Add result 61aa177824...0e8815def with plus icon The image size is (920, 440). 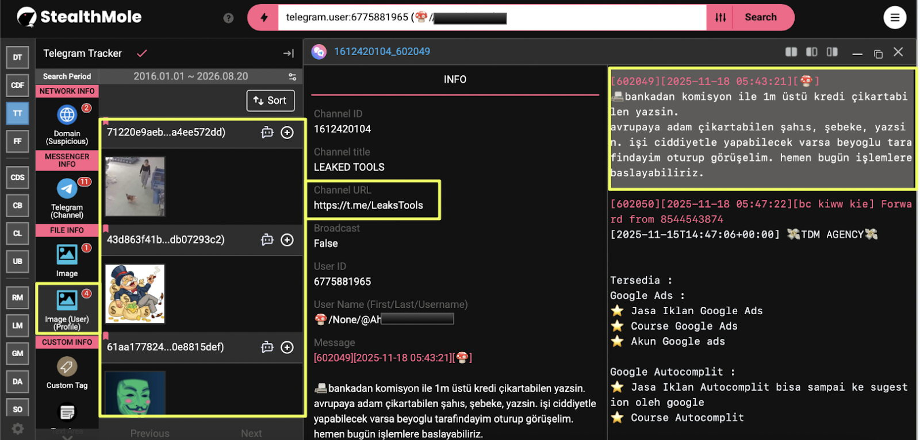(x=287, y=348)
